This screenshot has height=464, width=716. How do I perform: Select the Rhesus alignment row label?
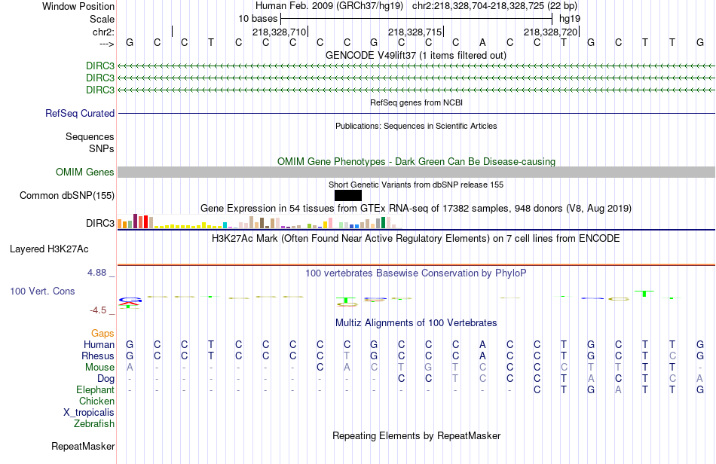tap(98, 356)
